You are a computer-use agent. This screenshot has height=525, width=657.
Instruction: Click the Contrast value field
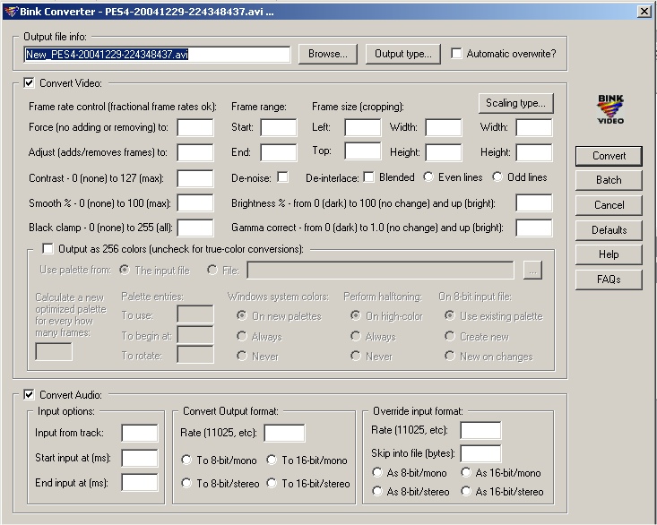coord(195,178)
